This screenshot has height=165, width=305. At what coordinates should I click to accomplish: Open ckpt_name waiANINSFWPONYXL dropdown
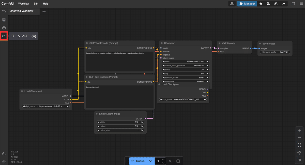pyautogui.click(x=183, y=99)
